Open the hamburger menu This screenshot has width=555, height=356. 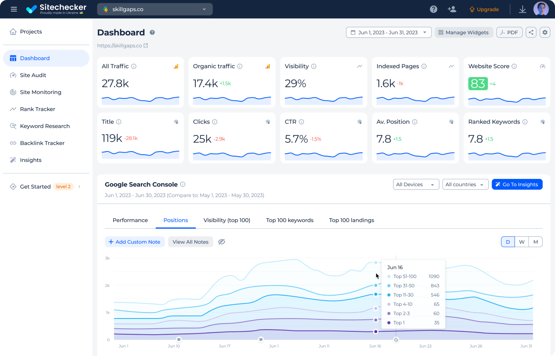14,9
